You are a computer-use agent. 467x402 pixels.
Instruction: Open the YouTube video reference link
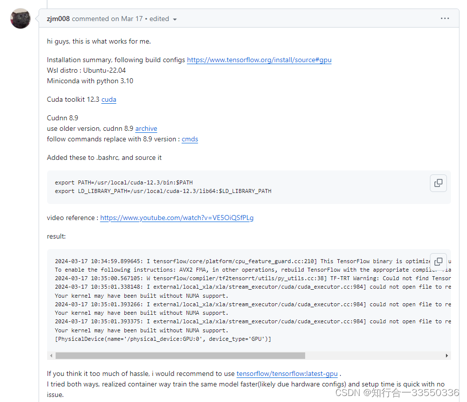(176, 218)
